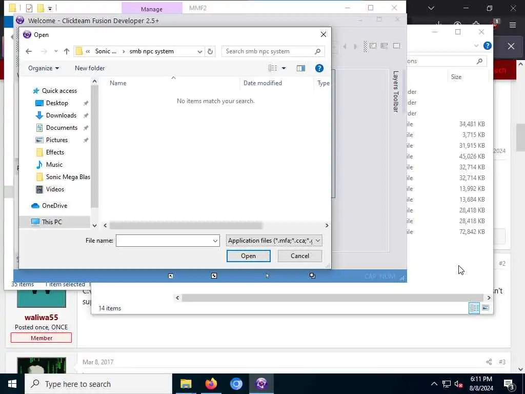Open the Effects folder in the navigation pane
Image resolution: width=525 pixels, height=394 pixels.
tap(55, 152)
